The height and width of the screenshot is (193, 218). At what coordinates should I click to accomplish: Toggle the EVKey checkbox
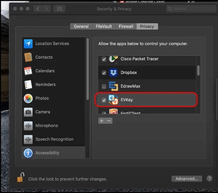coord(104,100)
